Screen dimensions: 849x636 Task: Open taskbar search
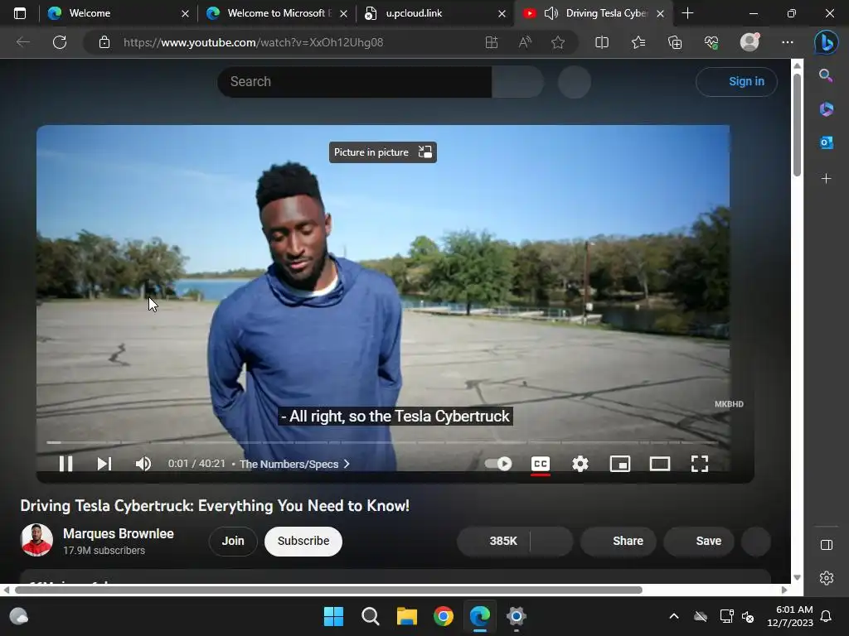click(371, 616)
